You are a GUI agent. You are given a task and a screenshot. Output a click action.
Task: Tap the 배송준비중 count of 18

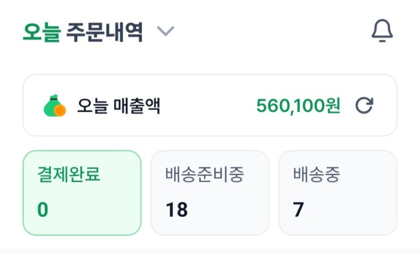(176, 210)
